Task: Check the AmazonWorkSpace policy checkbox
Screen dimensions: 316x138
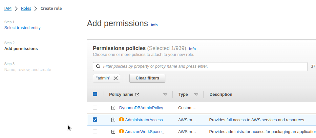Action: [95, 131]
